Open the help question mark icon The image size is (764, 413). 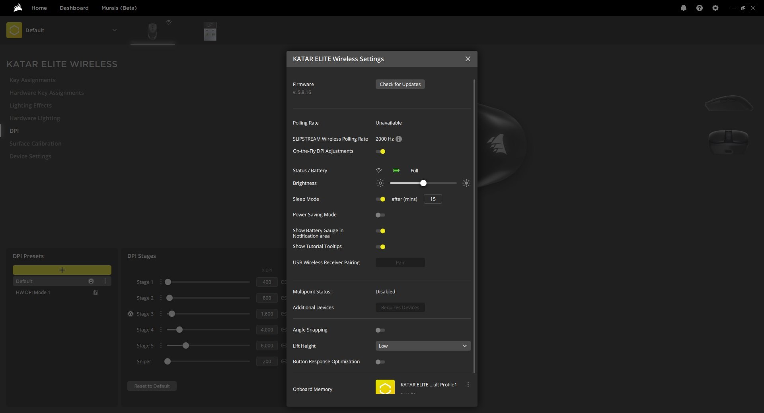700,8
